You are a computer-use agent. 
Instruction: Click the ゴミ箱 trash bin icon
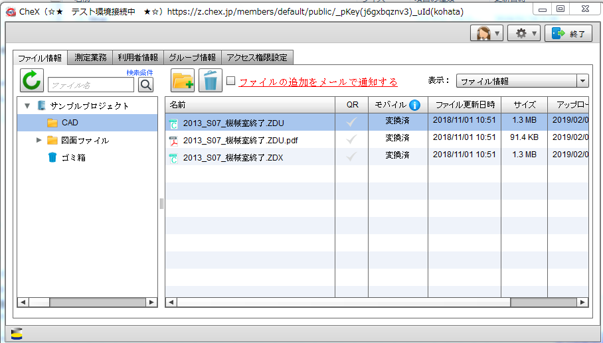click(x=52, y=157)
